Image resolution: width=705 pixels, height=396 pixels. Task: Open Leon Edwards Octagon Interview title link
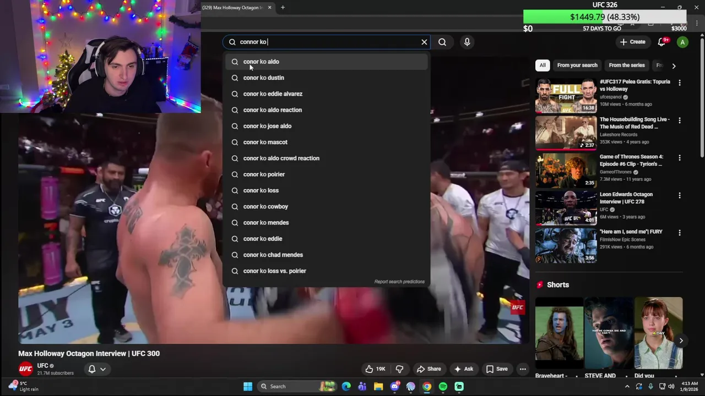[x=626, y=198]
